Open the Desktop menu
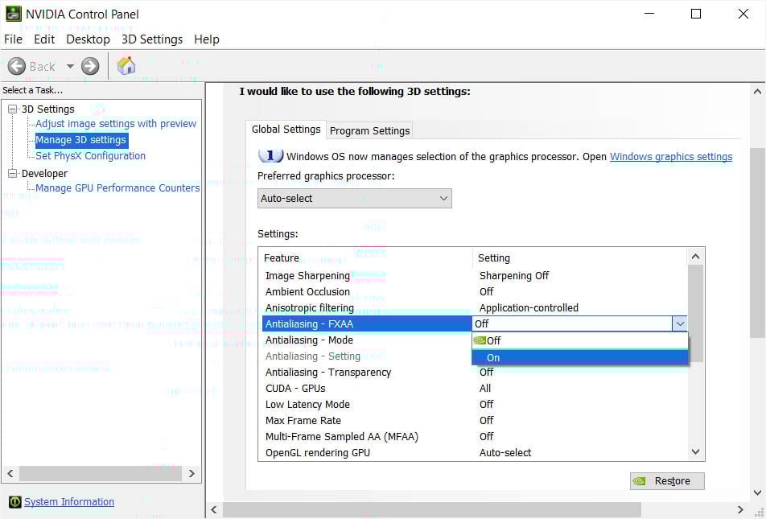This screenshot has height=519, width=766. pyautogui.click(x=88, y=39)
